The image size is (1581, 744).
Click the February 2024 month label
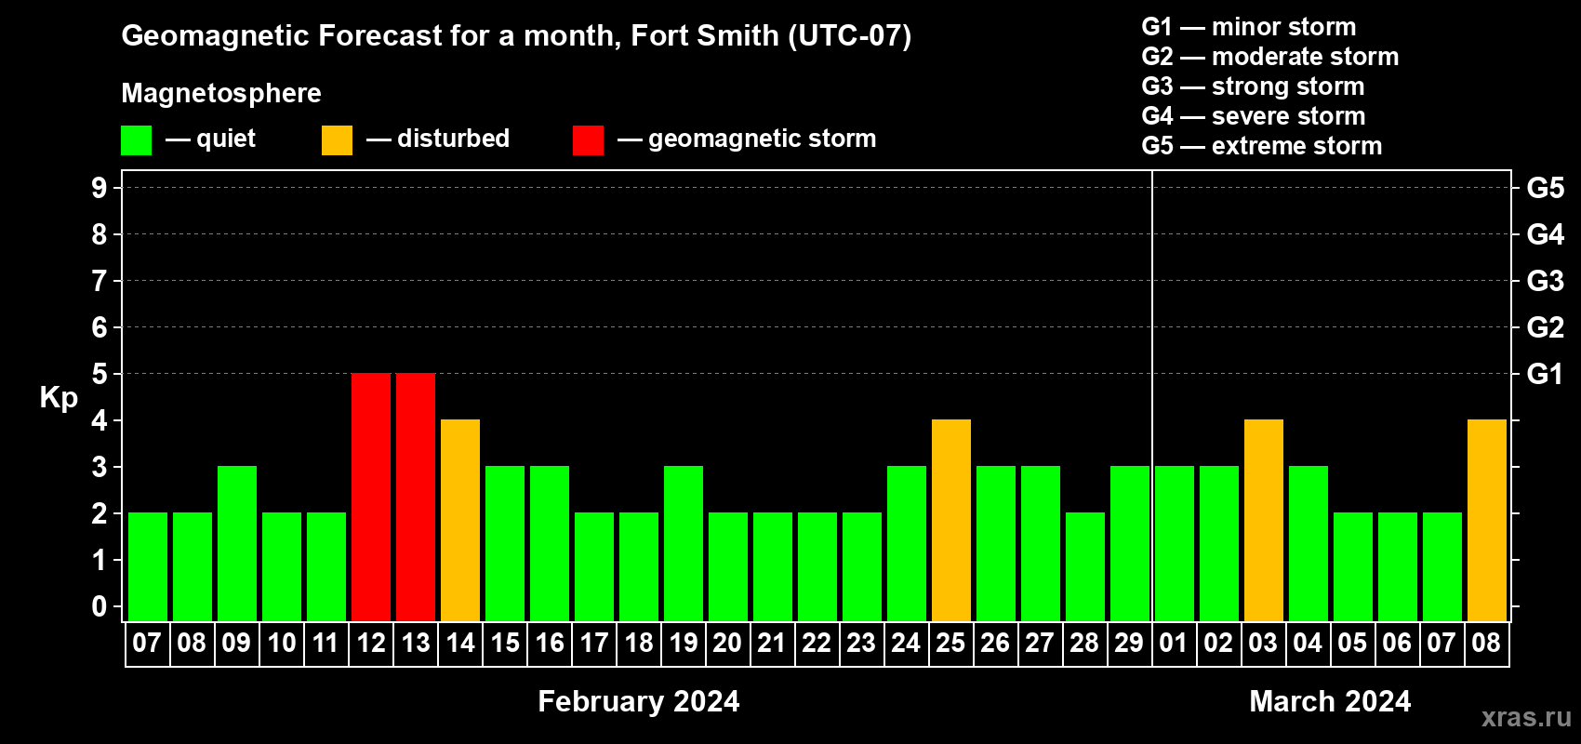(x=639, y=701)
